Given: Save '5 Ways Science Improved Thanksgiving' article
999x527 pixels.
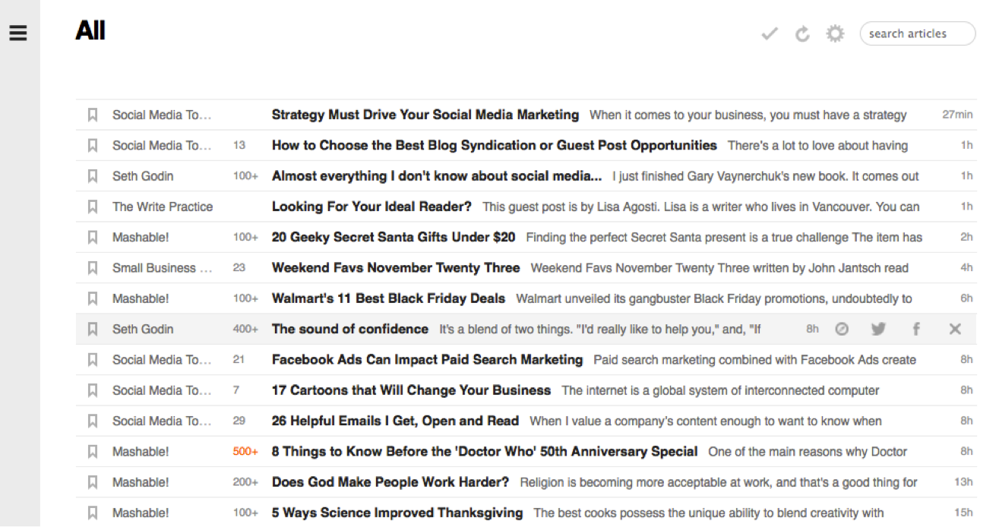Looking at the screenshot, I should (x=93, y=513).
